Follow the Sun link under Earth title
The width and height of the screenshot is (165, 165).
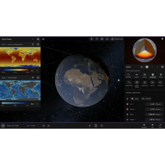pos(138,71)
